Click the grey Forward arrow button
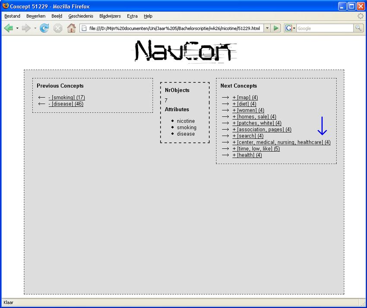The image size is (367, 308). (x=26, y=29)
